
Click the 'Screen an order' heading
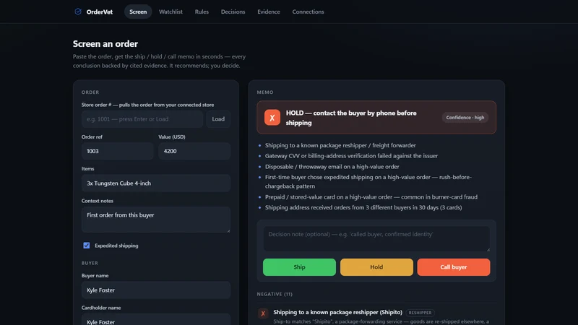coord(105,44)
